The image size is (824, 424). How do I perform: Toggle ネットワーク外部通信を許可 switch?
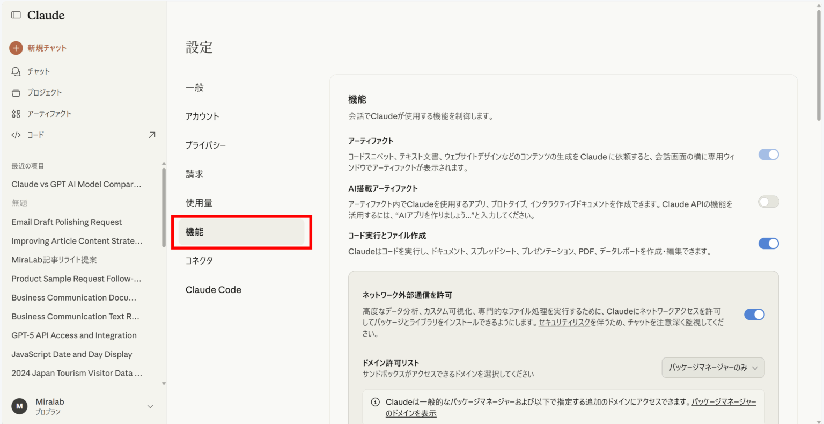[x=754, y=315]
